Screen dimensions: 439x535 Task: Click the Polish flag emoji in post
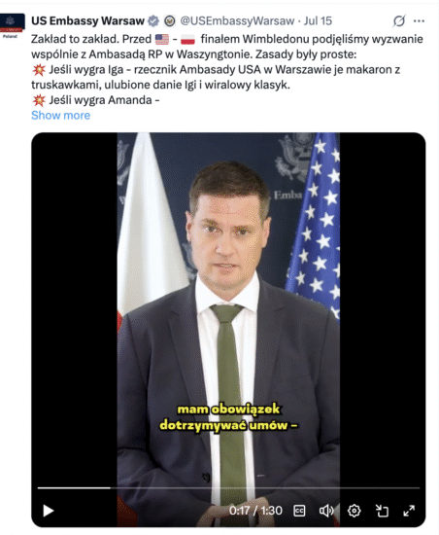pos(187,39)
